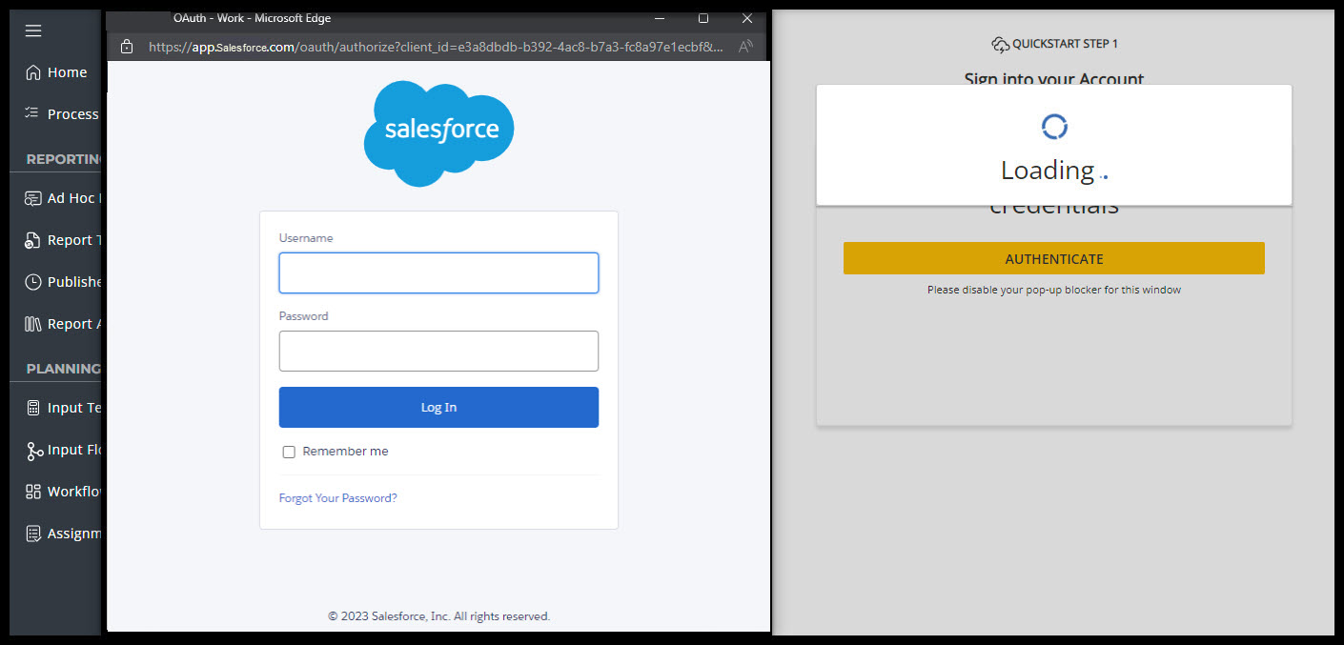Enable the Remember me checkbox
The image size is (1344, 645).
coord(289,452)
